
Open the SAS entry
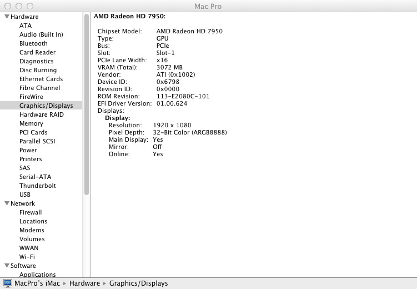click(25, 168)
